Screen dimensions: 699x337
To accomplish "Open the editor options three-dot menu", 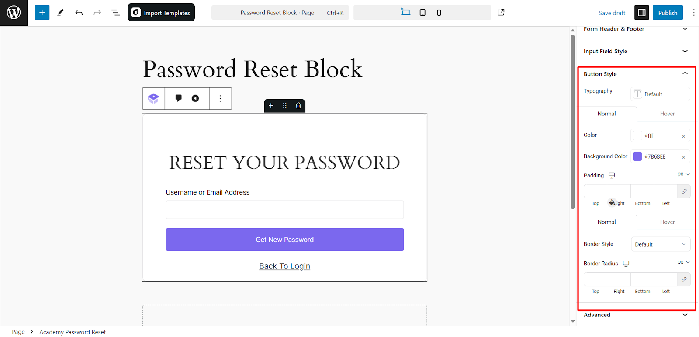I will click(693, 13).
